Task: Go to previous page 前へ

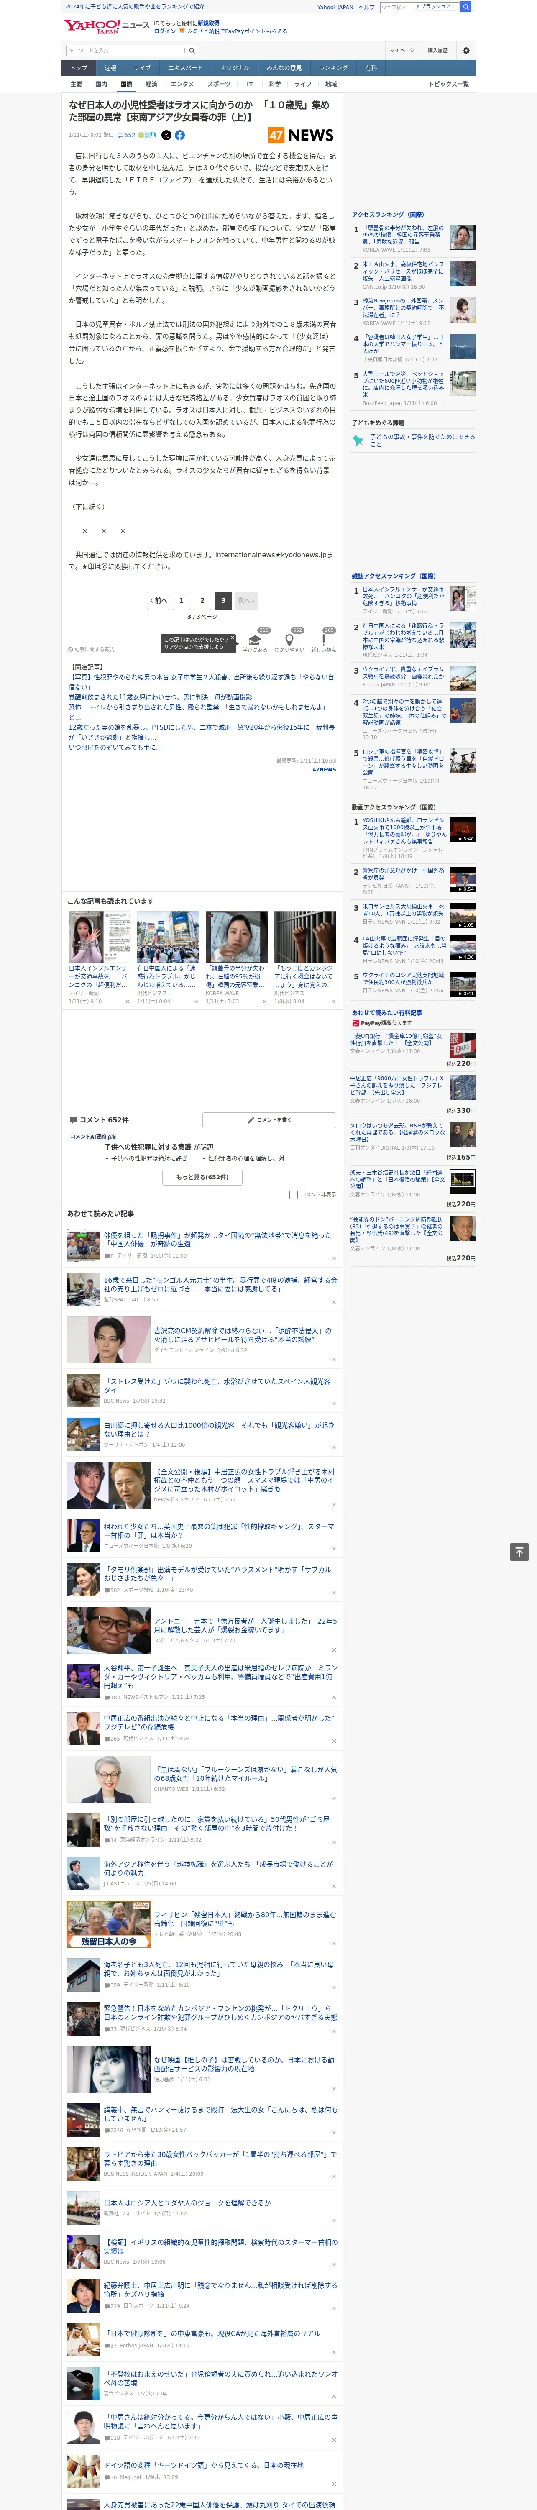Action: 158,600
